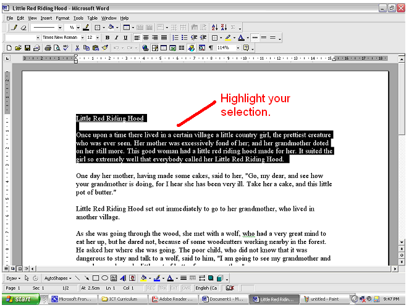Open the Insert menu
Image resolution: width=409 pixels, height=308 pixels.
tap(46, 18)
